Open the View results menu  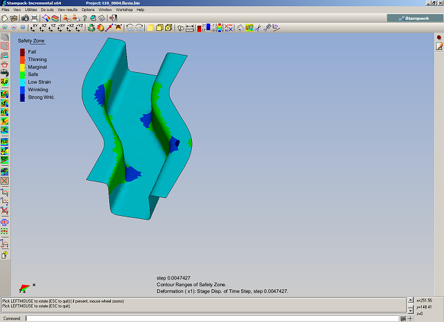click(x=67, y=10)
